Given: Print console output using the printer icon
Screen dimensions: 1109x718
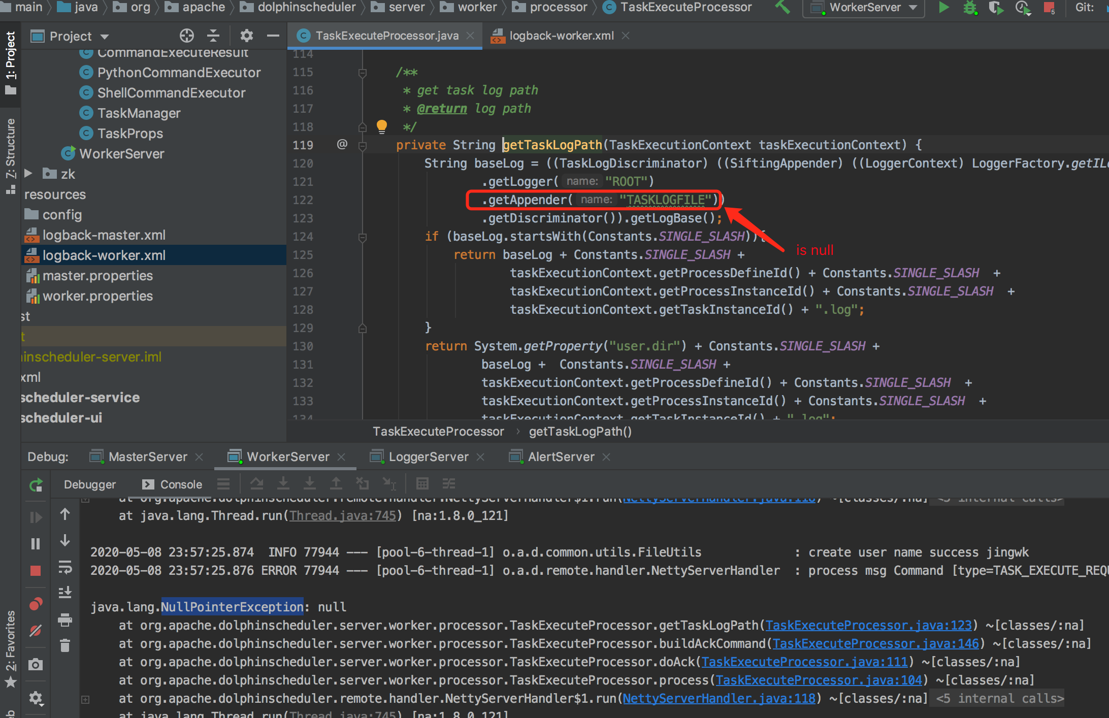Looking at the screenshot, I should [x=65, y=619].
